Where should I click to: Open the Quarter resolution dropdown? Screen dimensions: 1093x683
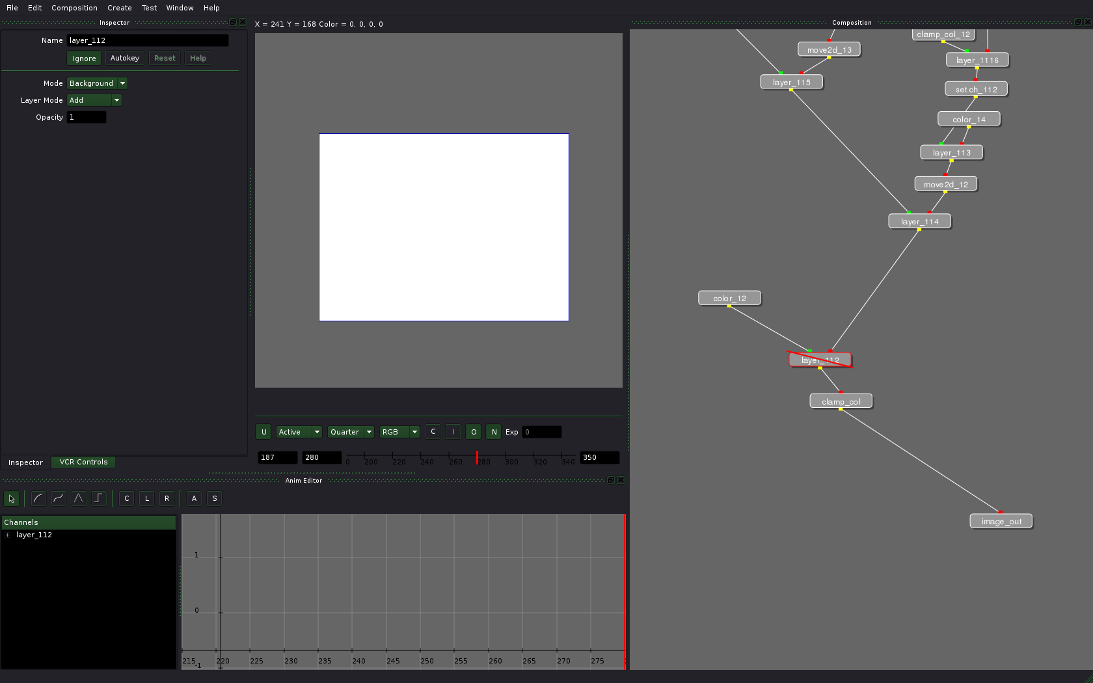[x=351, y=432]
